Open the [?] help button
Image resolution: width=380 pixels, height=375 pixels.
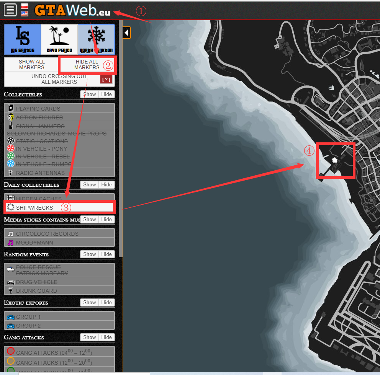pos(106,80)
